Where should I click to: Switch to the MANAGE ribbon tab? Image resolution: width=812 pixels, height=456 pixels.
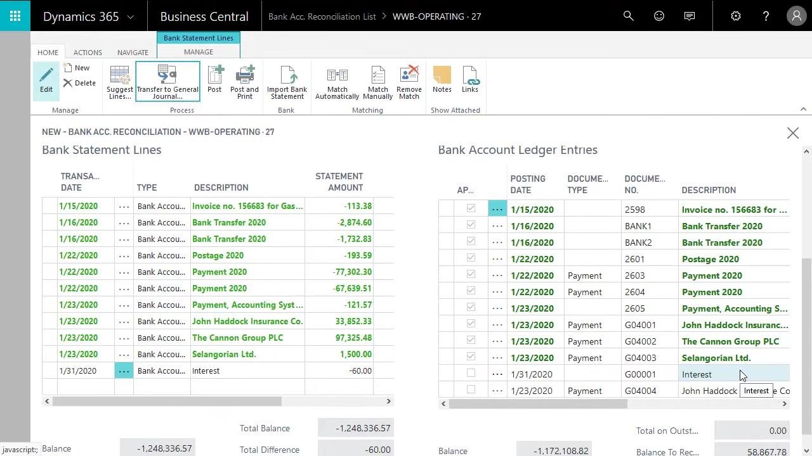click(x=199, y=52)
